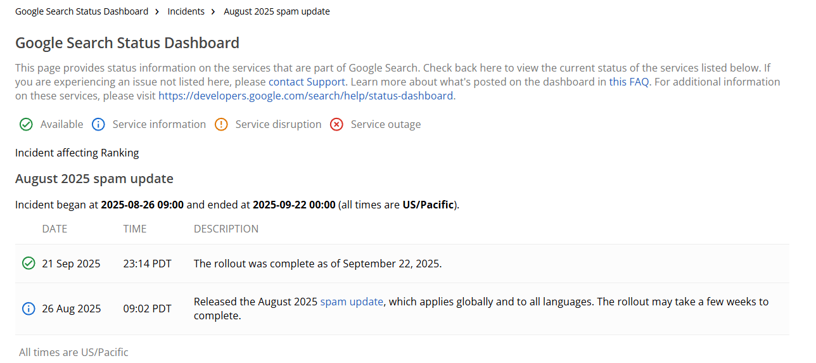Click the TIME column header
The image size is (816, 363).
(x=135, y=229)
